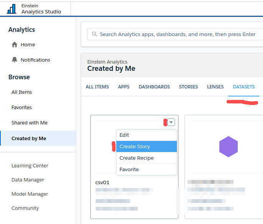Click the Notifications bell icon
Image resolution: width=263 pixels, height=224 pixels.
15,60
